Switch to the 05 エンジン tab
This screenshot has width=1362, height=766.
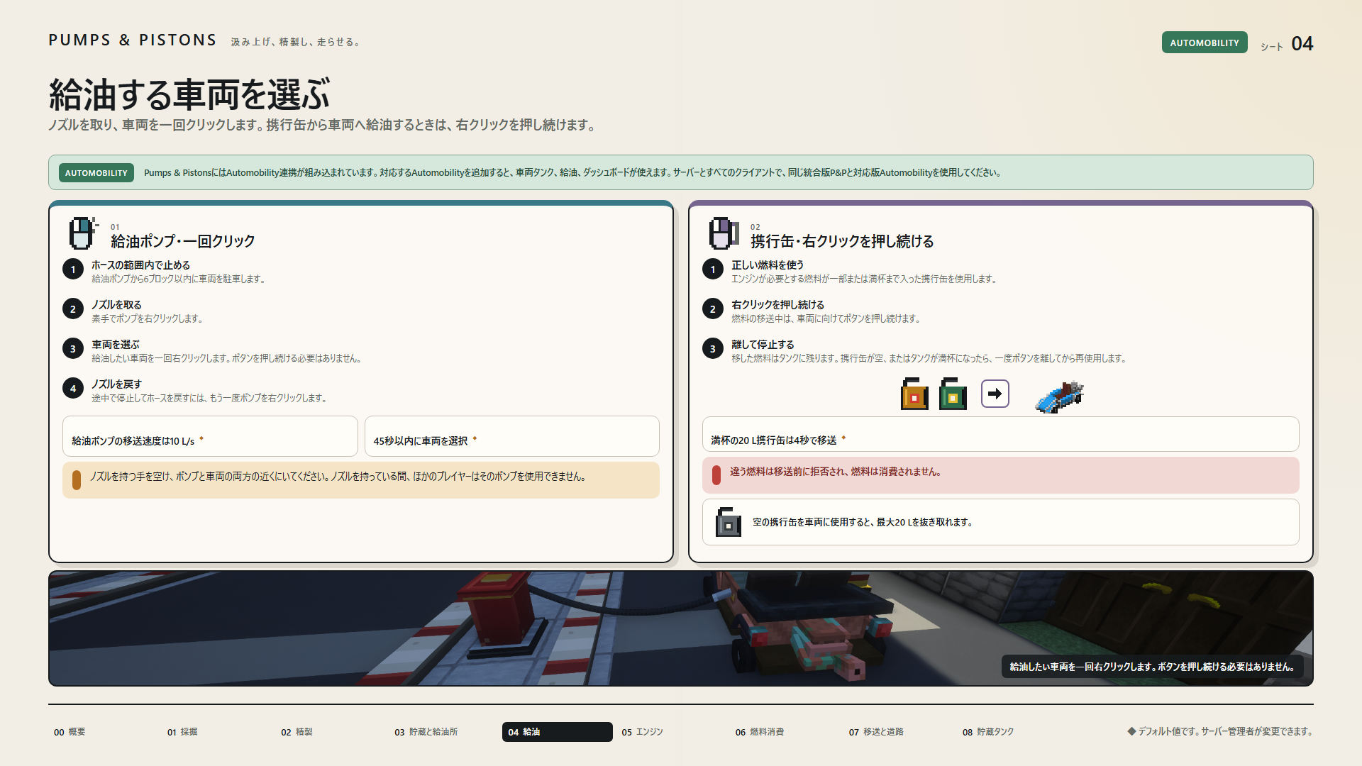pyautogui.click(x=642, y=732)
